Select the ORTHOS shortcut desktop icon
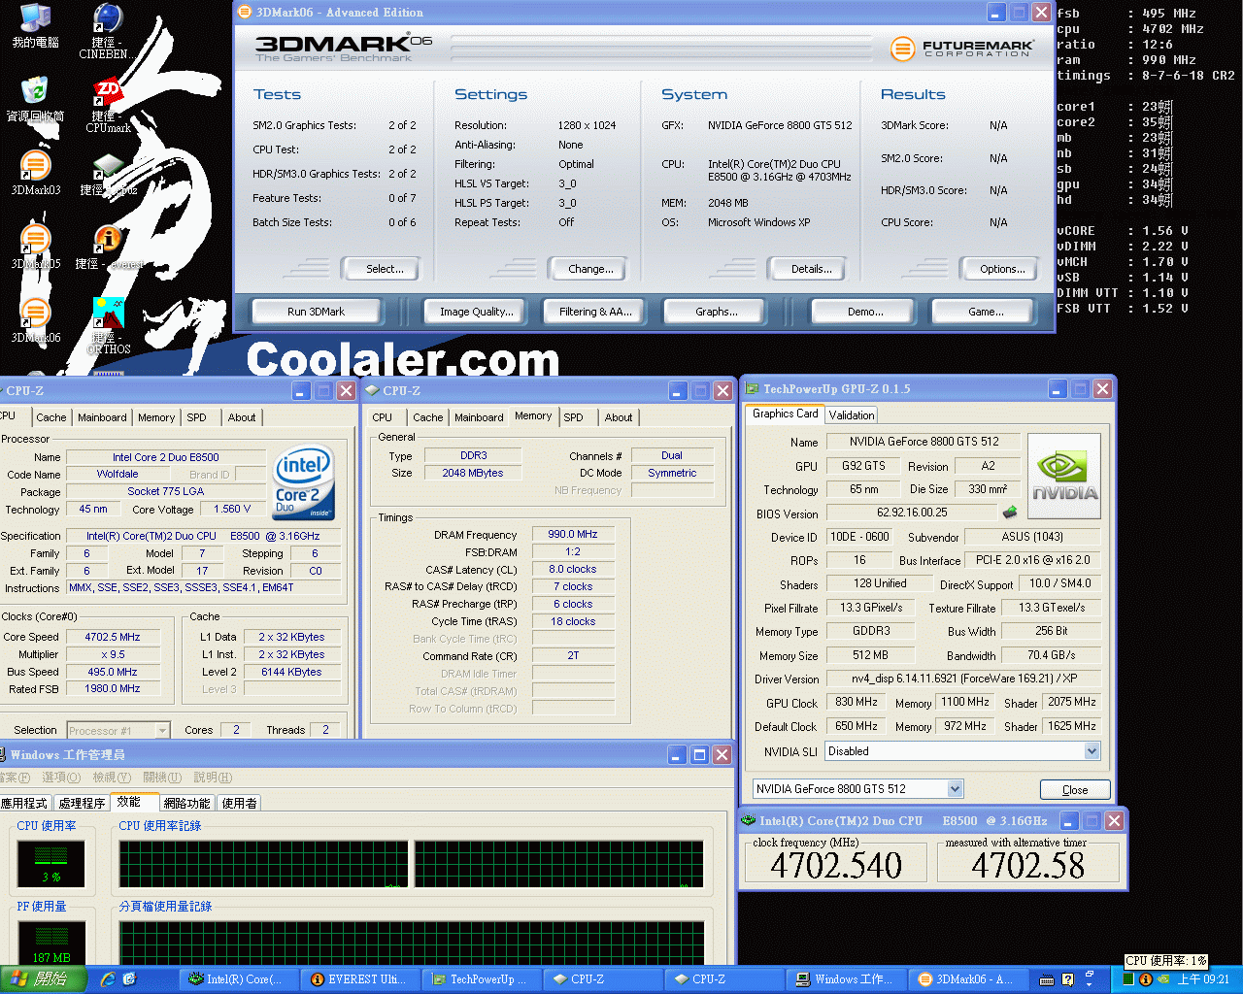This screenshot has height=994, width=1243. click(x=108, y=325)
